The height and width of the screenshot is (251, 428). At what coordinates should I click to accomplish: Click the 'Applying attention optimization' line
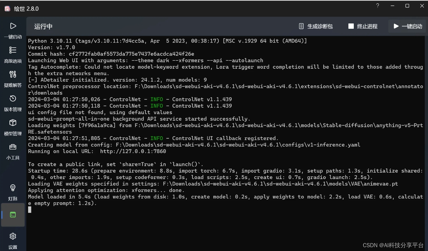pos(106,190)
